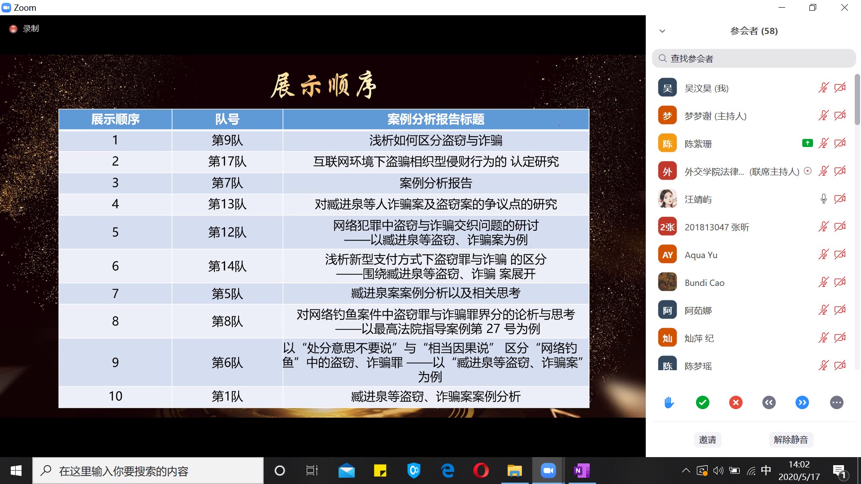Show hidden system tray icons
Screen dimensions: 861x484
[686, 471]
